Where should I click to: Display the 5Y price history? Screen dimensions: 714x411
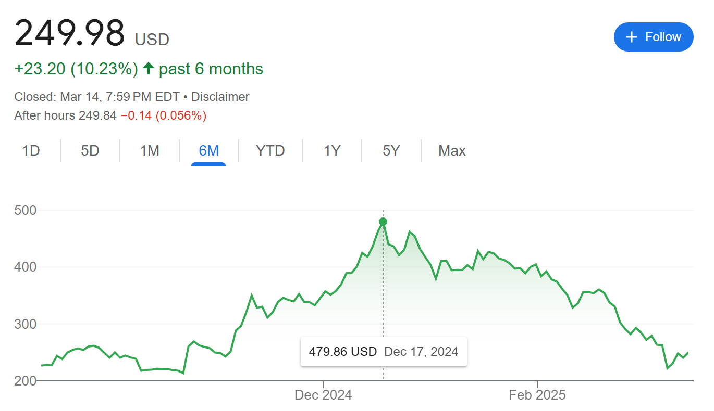coord(391,151)
